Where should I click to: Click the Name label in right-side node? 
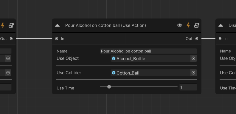pyautogui.click(x=225, y=51)
